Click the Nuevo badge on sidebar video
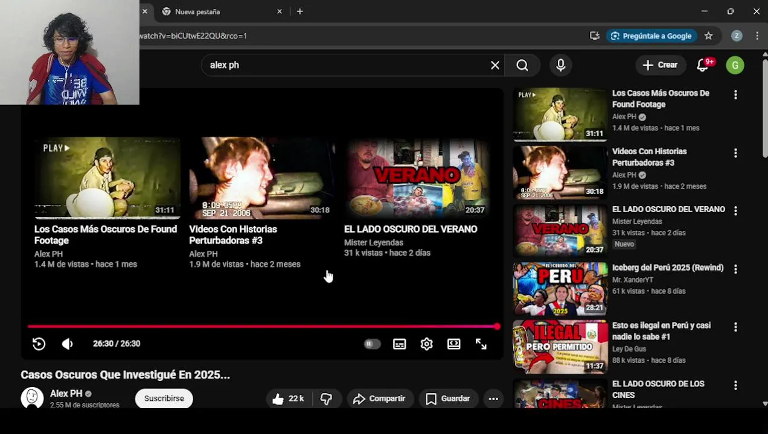 click(624, 244)
